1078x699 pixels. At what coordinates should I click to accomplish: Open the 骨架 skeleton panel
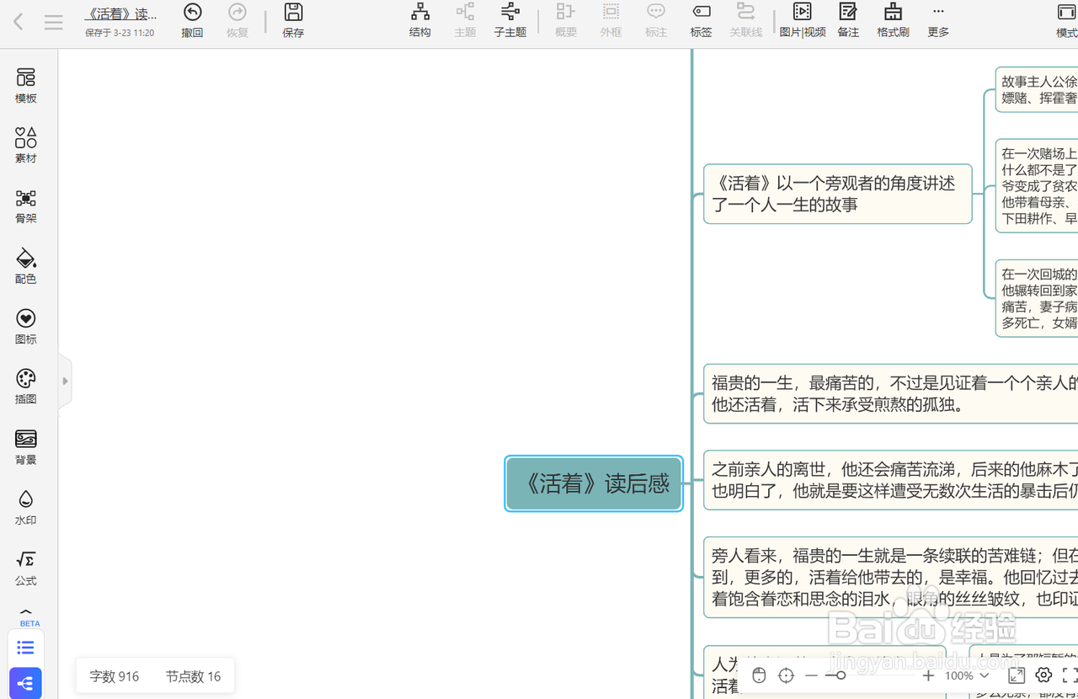tap(26, 206)
